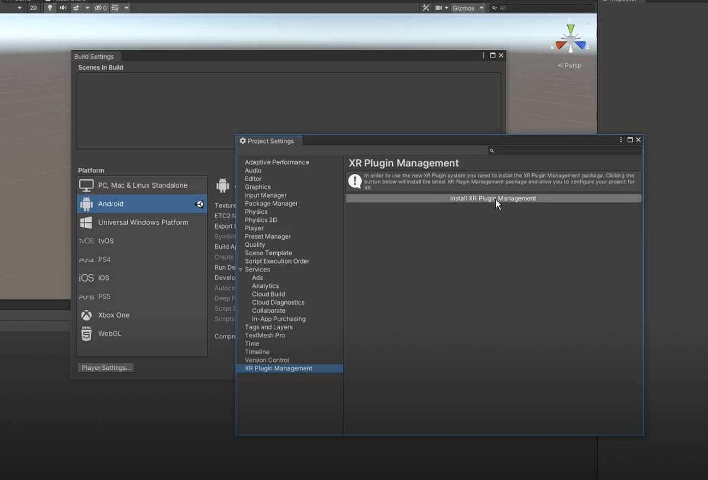
Task: Close the Project Settings window
Action: pyautogui.click(x=638, y=140)
